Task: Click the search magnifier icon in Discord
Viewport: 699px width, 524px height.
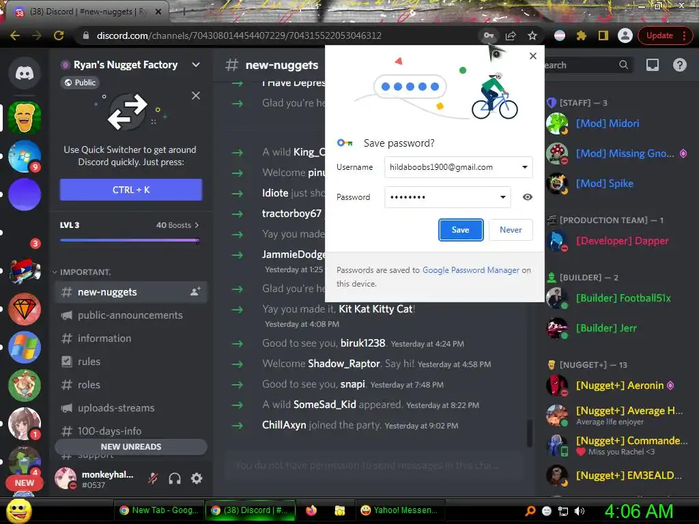Action: [x=623, y=65]
